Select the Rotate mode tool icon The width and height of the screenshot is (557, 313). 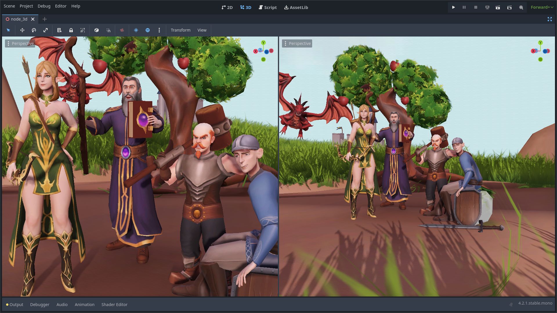[x=34, y=30]
